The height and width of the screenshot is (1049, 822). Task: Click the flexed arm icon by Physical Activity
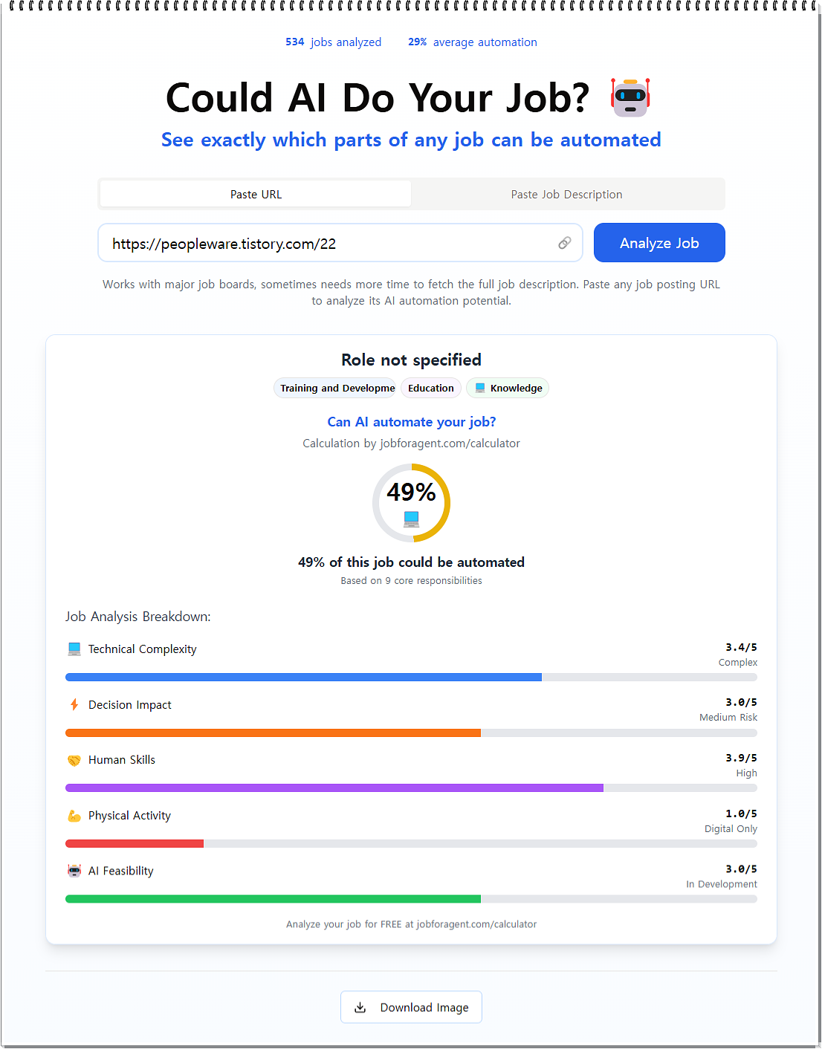point(74,816)
